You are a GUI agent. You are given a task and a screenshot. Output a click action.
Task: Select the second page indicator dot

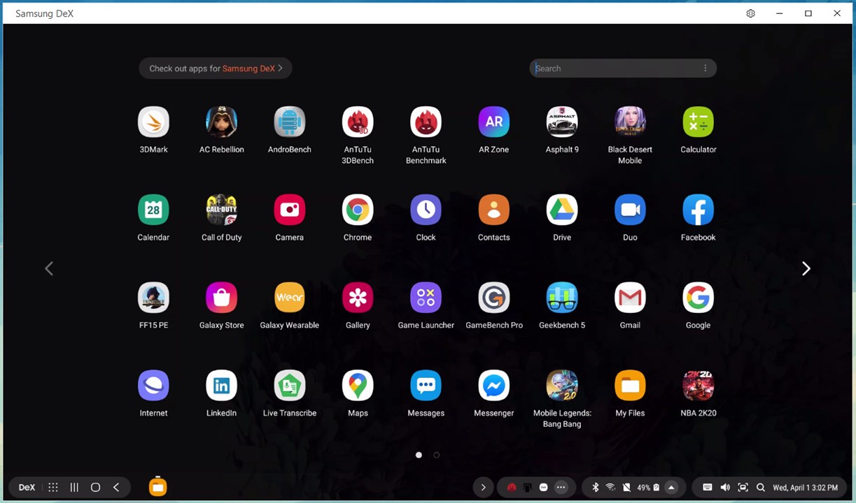(x=437, y=455)
